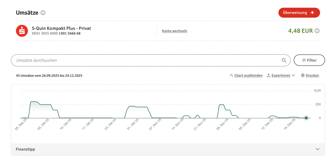
Task: Click the info icon next to 4,48 EUR
Action: click(x=317, y=31)
